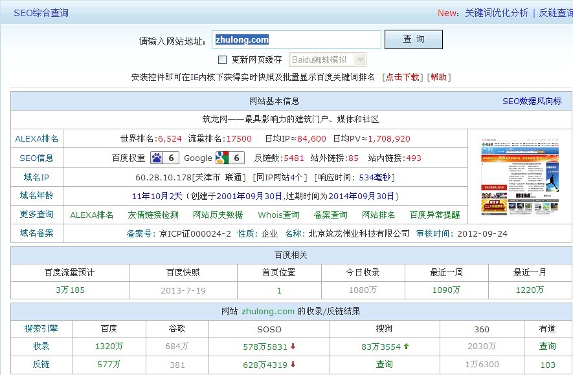Open 关键词优化分析 link
The height and width of the screenshot is (375, 573).
coord(497,13)
